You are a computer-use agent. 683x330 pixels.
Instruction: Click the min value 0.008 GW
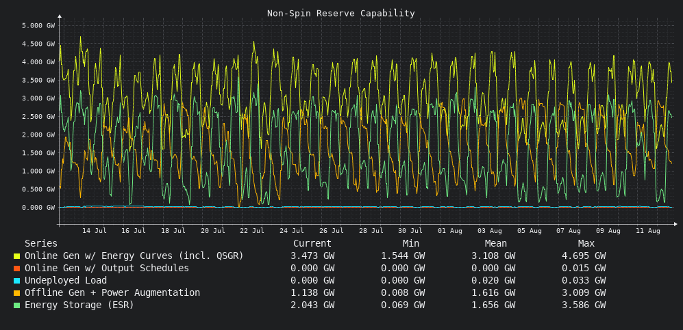(403, 292)
